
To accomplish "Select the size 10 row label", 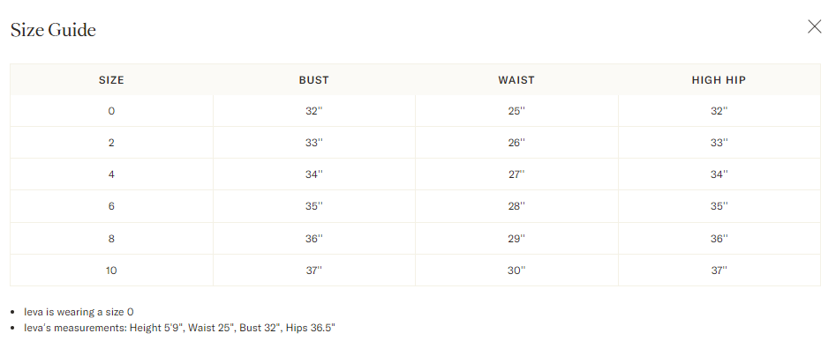I will (x=111, y=270).
